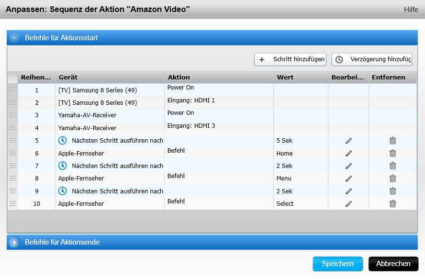Remove the Home command step

coord(393,154)
